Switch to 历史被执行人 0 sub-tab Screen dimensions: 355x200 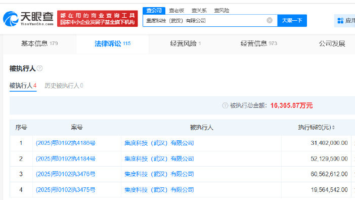point(64,86)
